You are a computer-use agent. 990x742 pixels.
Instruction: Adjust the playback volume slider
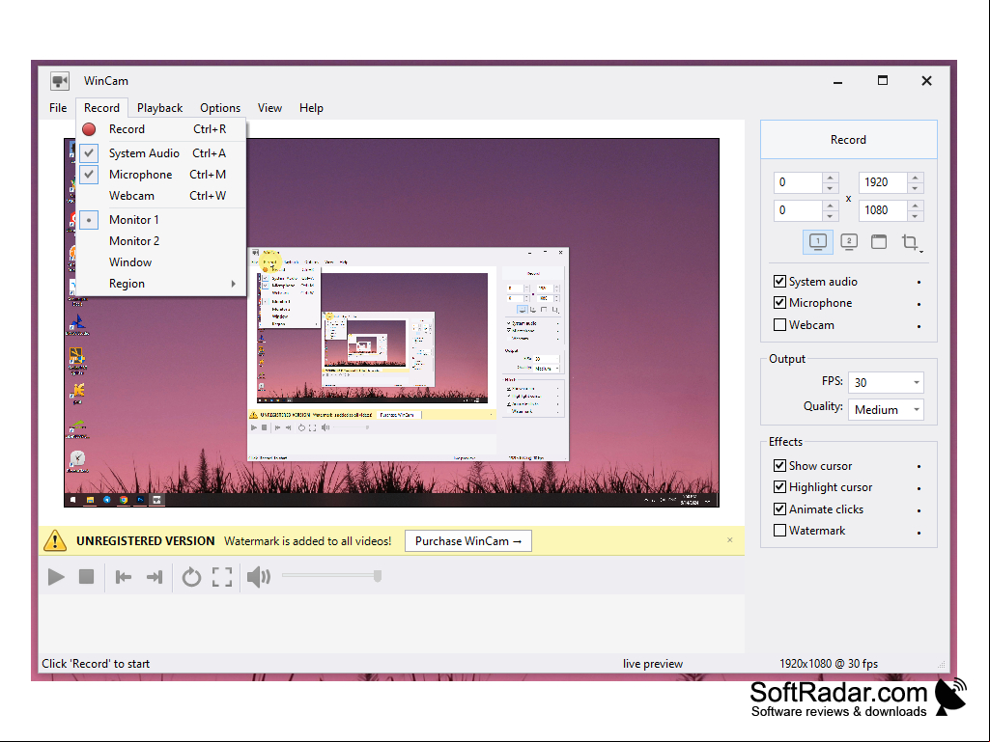point(331,575)
